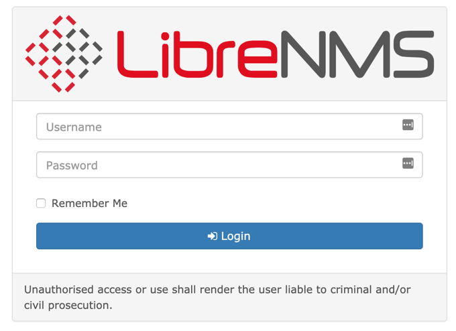The image size is (456, 331).
Task: Click the "Remember Me" label text
Action: pyautogui.click(x=89, y=203)
